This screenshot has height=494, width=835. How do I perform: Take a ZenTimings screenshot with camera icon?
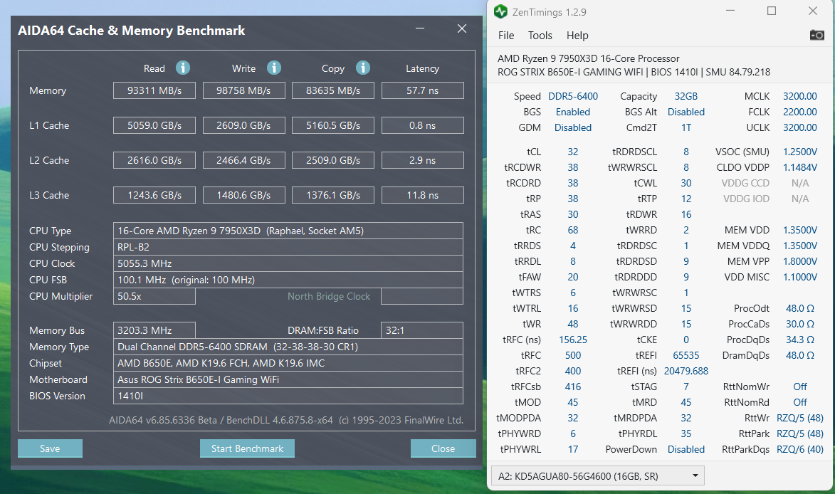(x=817, y=35)
